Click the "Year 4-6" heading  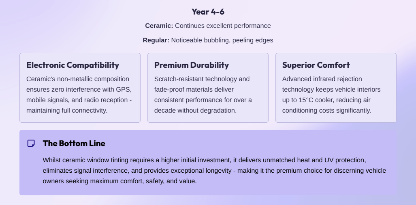[208, 12]
